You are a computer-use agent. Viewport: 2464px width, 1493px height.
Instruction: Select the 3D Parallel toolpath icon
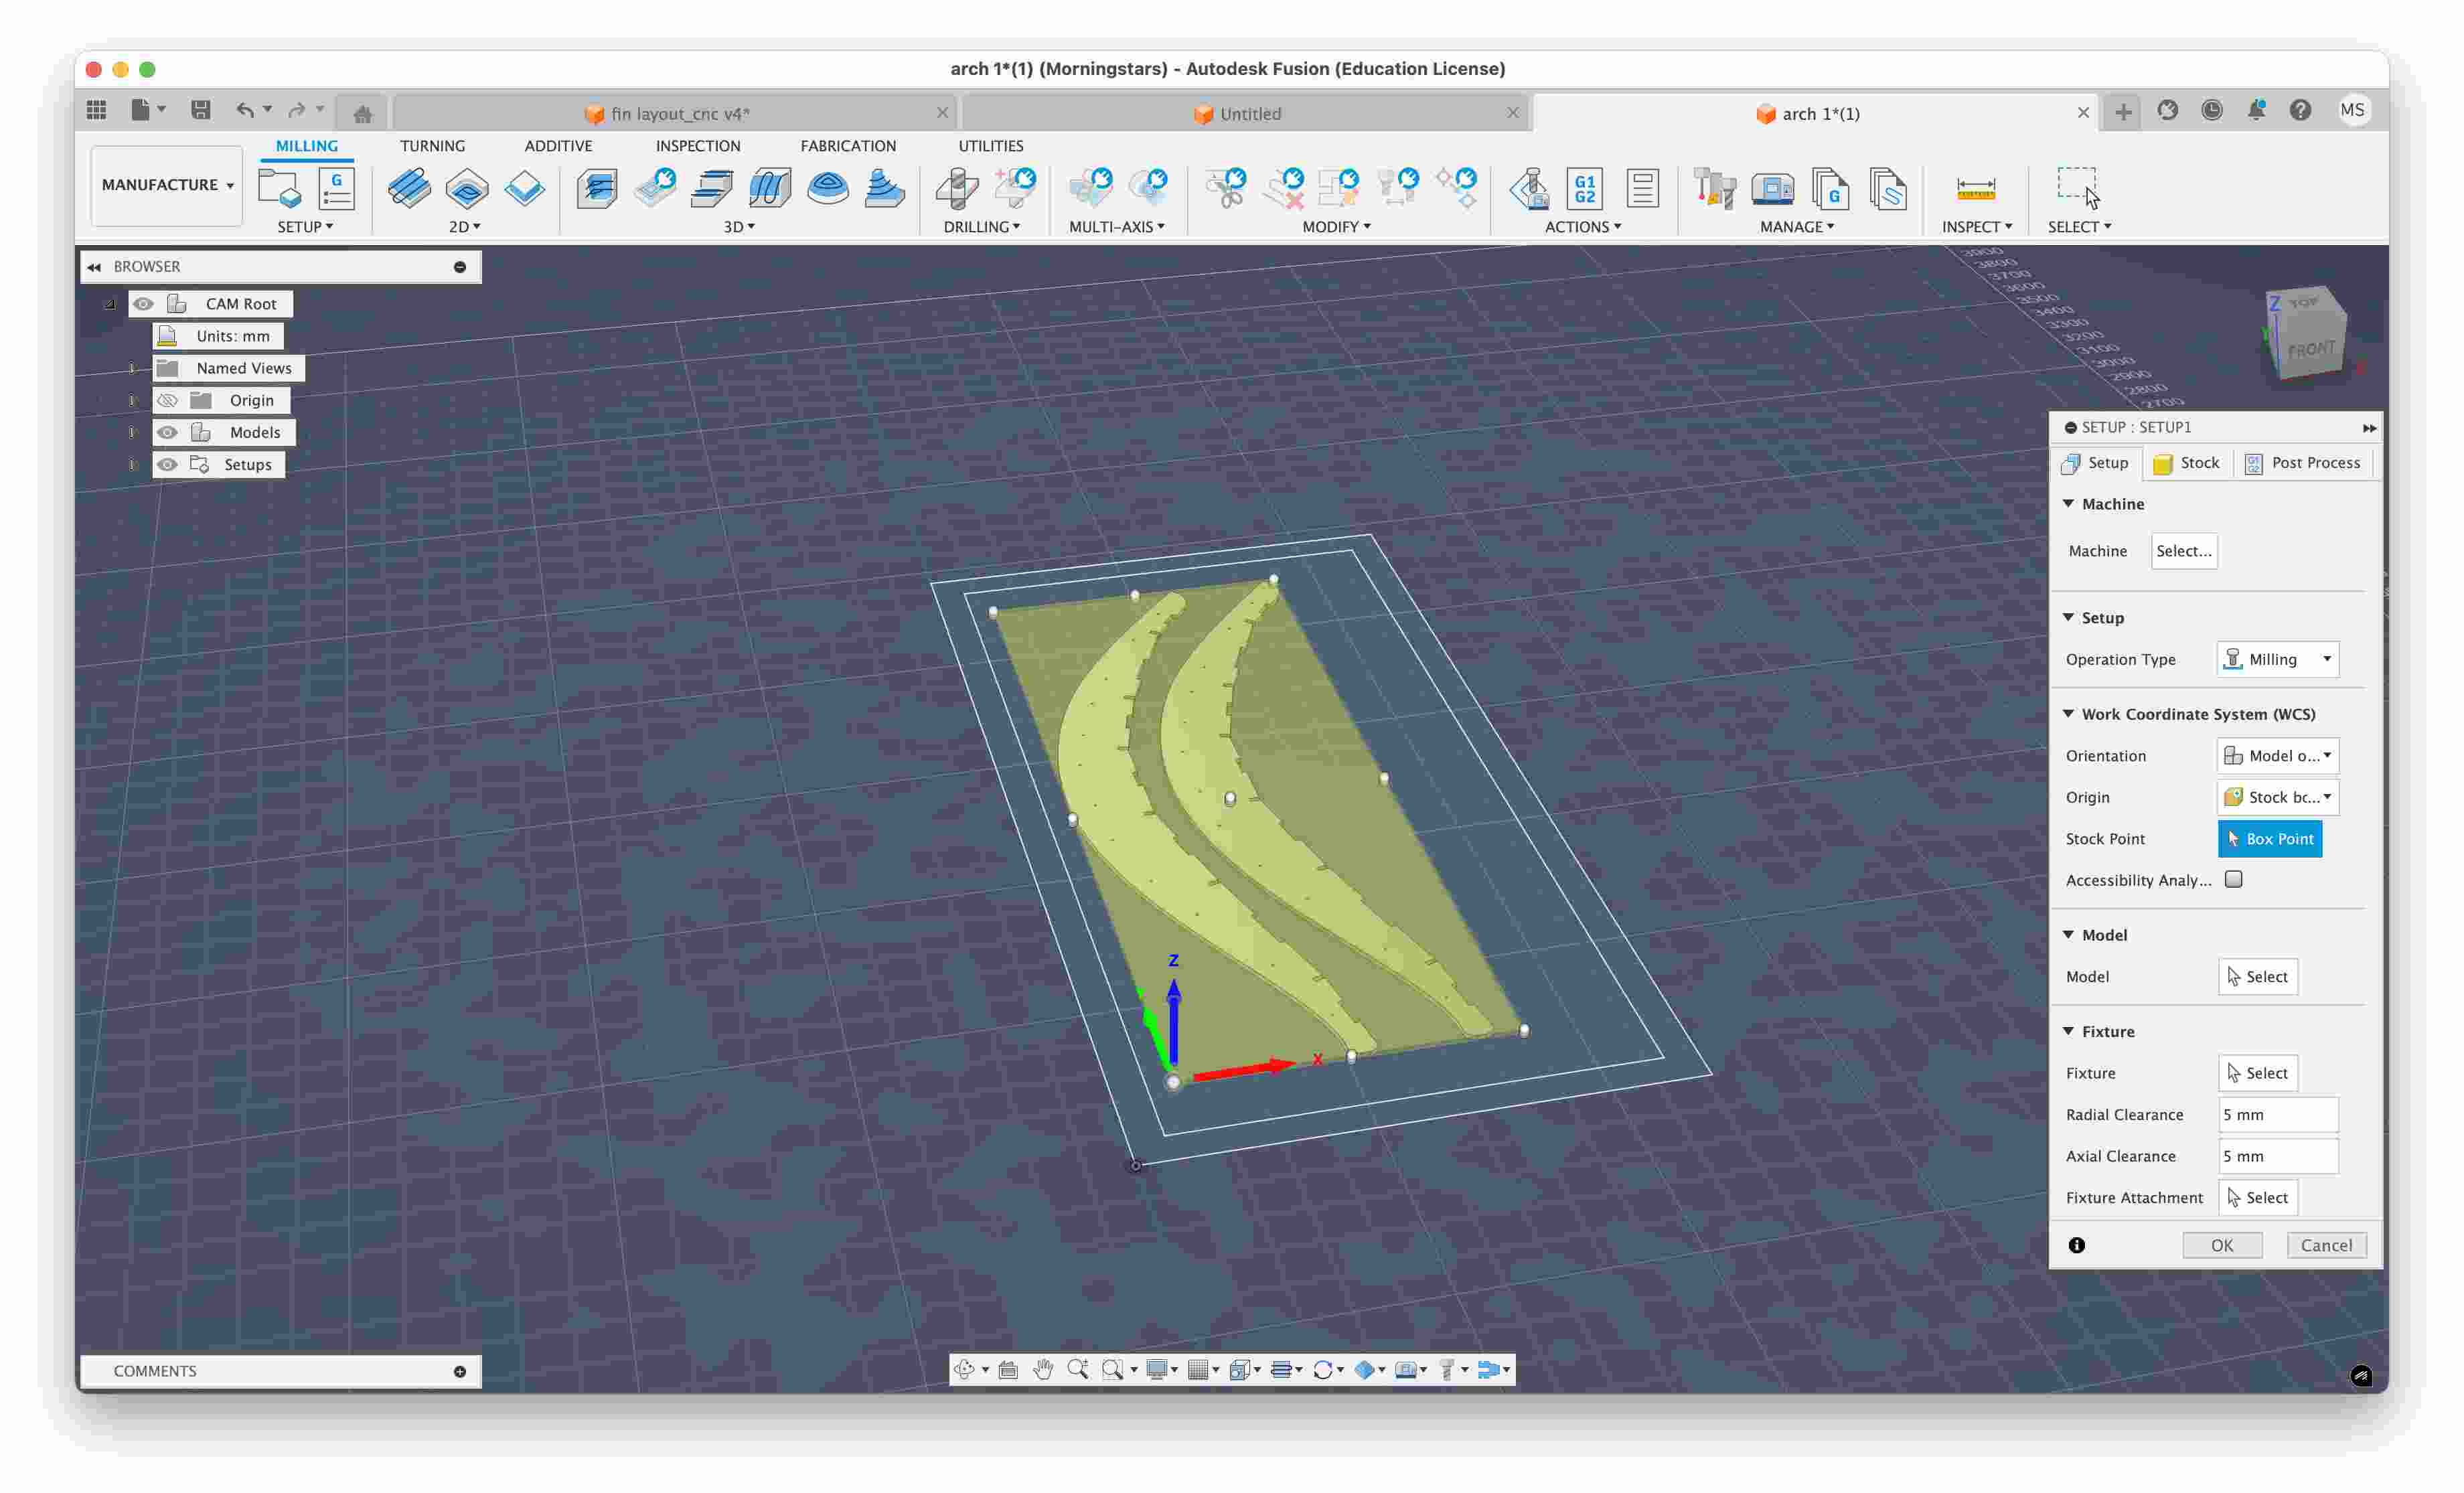tap(770, 188)
